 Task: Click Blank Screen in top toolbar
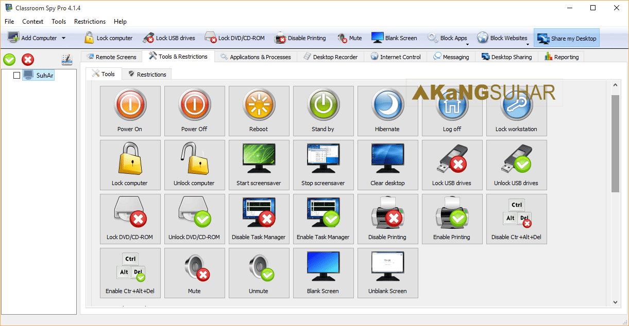(394, 38)
